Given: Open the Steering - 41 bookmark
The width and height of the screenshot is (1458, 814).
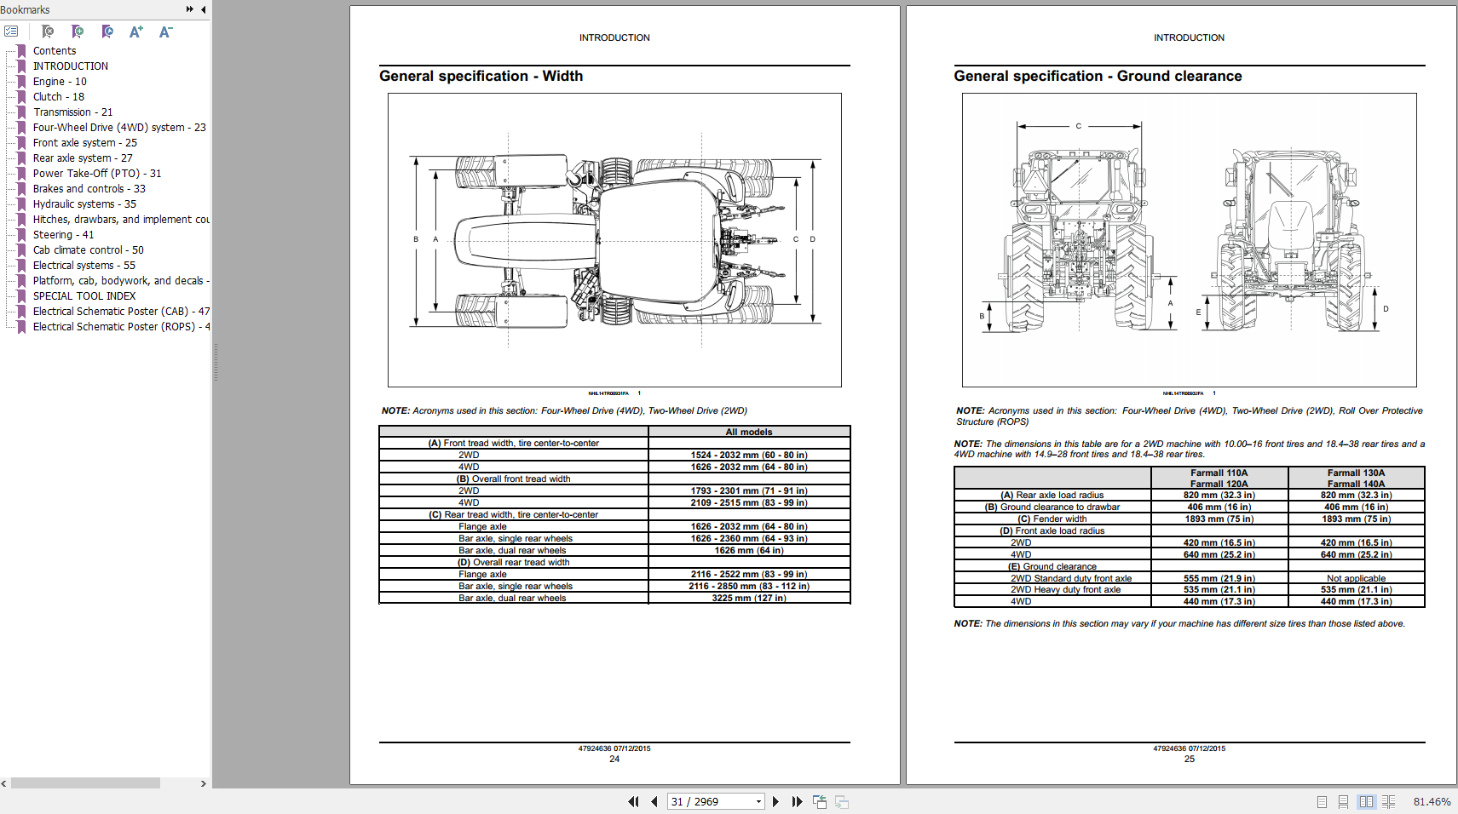Looking at the screenshot, I should [64, 235].
